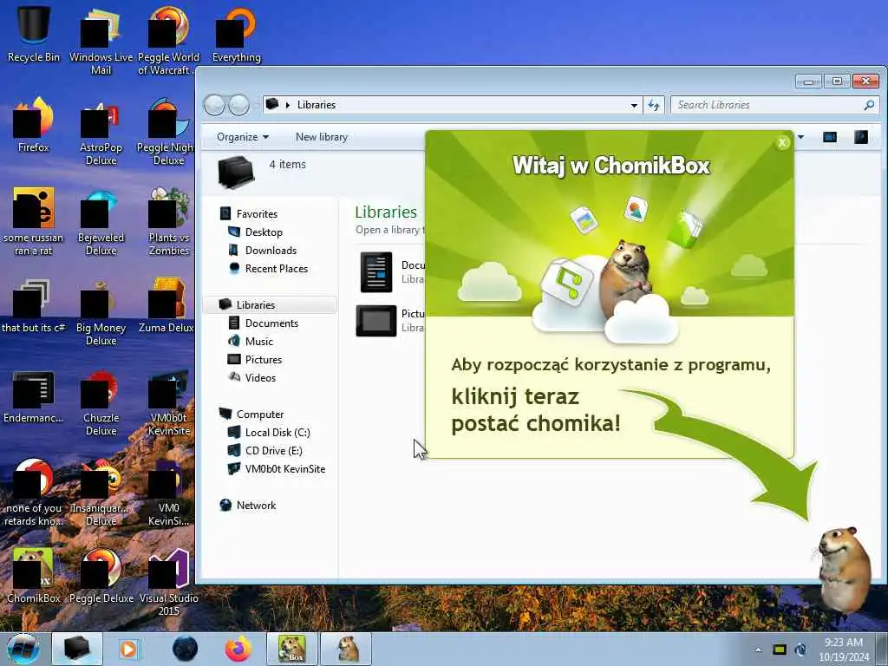Click the arrow before Libraries in address bar
The image size is (888, 666).
pyautogui.click(x=288, y=105)
